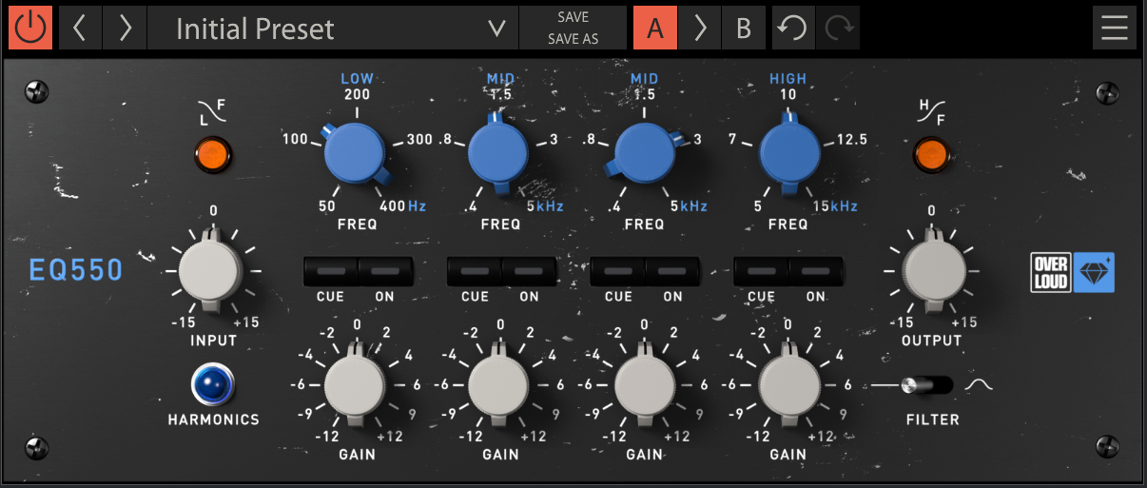Click the INPUT level knob

[x=211, y=271]
